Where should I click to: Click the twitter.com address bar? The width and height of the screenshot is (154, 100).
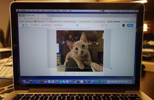point(79,19)
